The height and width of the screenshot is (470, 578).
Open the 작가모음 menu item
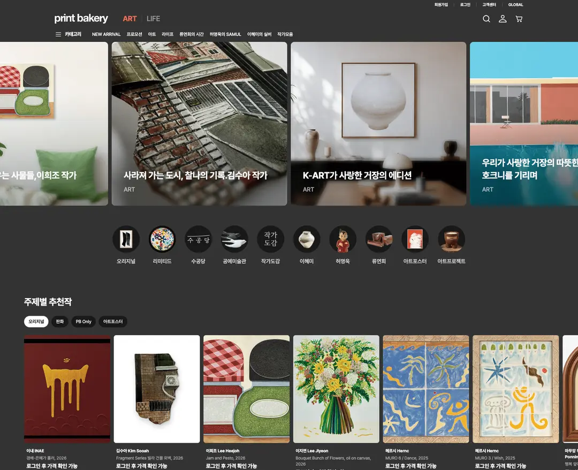tap(285, 34)
